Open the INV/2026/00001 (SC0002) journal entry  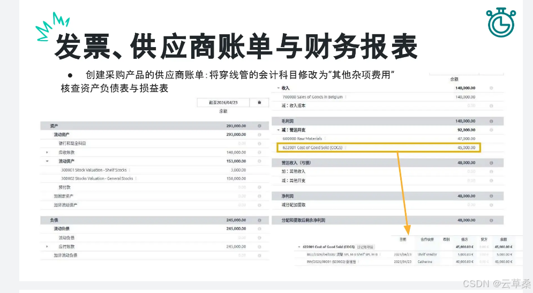tap(332, 262)
